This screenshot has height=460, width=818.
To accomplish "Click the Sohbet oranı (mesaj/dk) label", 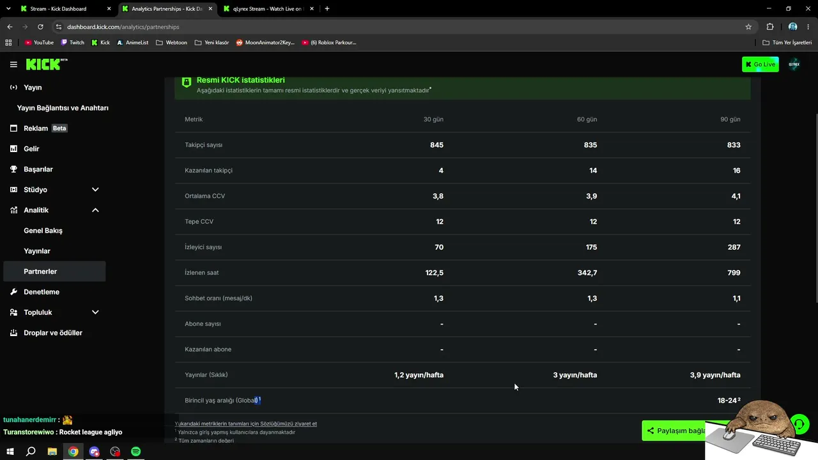I will pyautogui.click(x=219, y=298).
